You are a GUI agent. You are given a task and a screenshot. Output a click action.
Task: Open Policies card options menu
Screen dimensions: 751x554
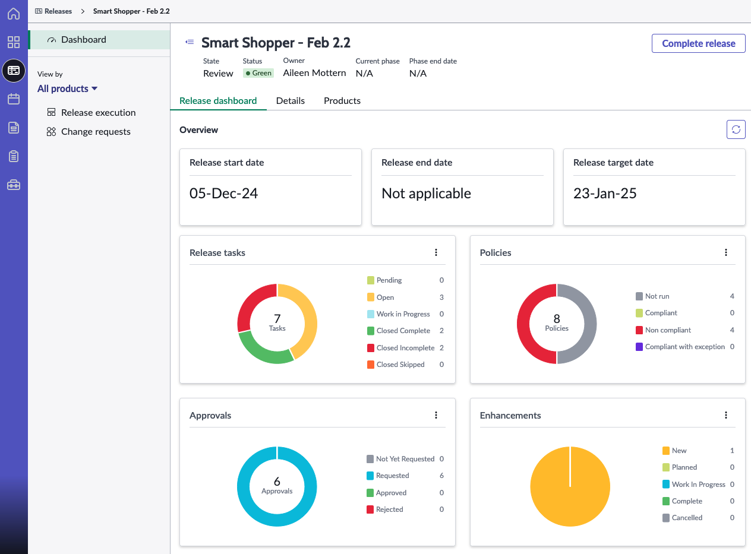point(726,252)
